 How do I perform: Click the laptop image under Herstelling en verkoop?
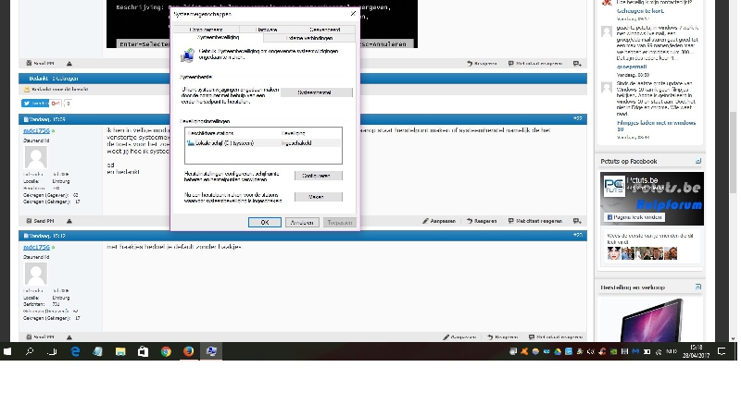point(652,321)
